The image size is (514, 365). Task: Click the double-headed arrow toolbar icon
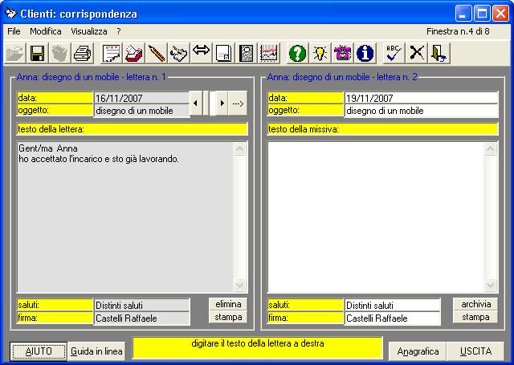[x=201, y=53]
